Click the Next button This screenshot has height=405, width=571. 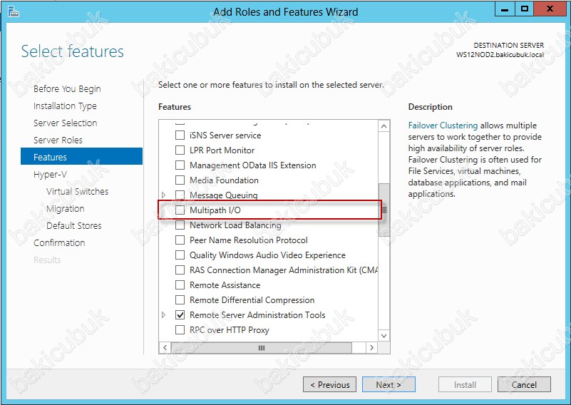tap(389, 384)
